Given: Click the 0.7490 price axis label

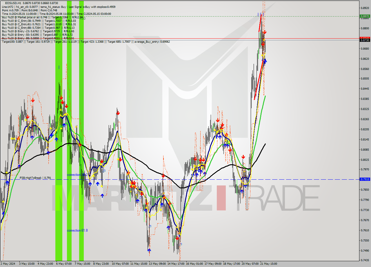Looking at the screenshot, I should pyautogui.click(x=365, y=251).
